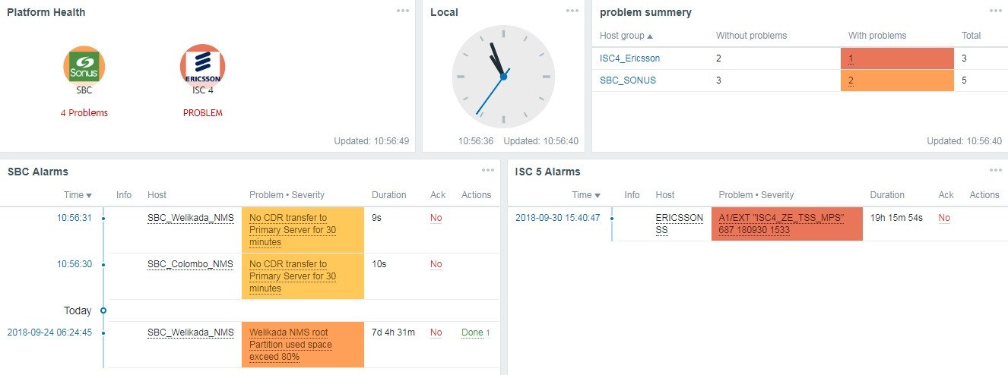This screenshot has width=1008, height=375.
Task: Open the 10:56:31 alarm timestamp
Action: (x=74, y=218)
